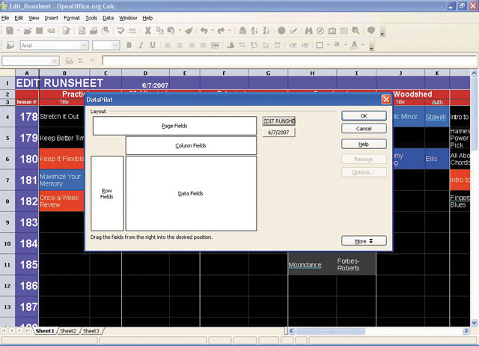Click the Format Paintbrush icon
479x346 pixels.
[x=189, y=31]
